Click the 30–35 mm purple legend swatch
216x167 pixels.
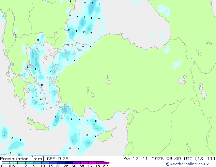pos(76,163)
